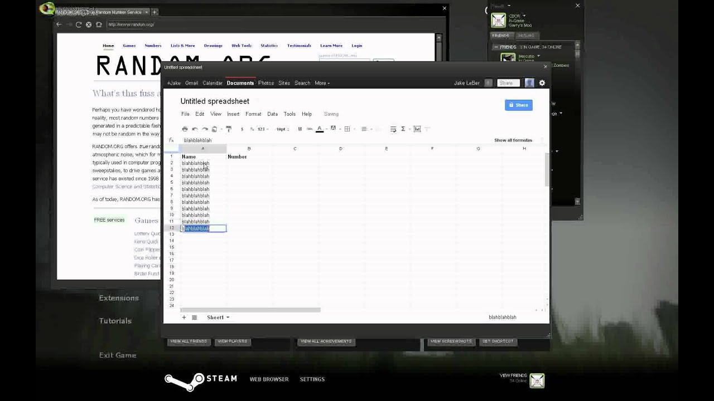714x401 pixels.
Task: Click WEB BROWSER in Steam overlay
Action: pyautogui.click(x=269, y=379)
